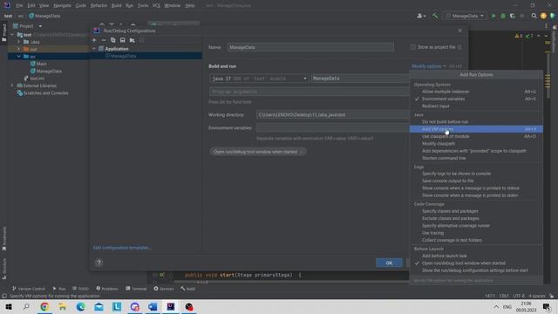Open Windows Start menu
558x314 pixels.
9,307
